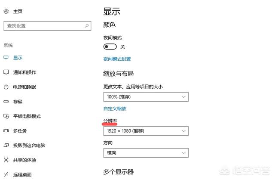Image resolution: width=275 pixels, height=180 pixels.
Task: Expand the 100% (推荐) scaling dropdown
Action: pyautogui.click(x=146, y=97)
